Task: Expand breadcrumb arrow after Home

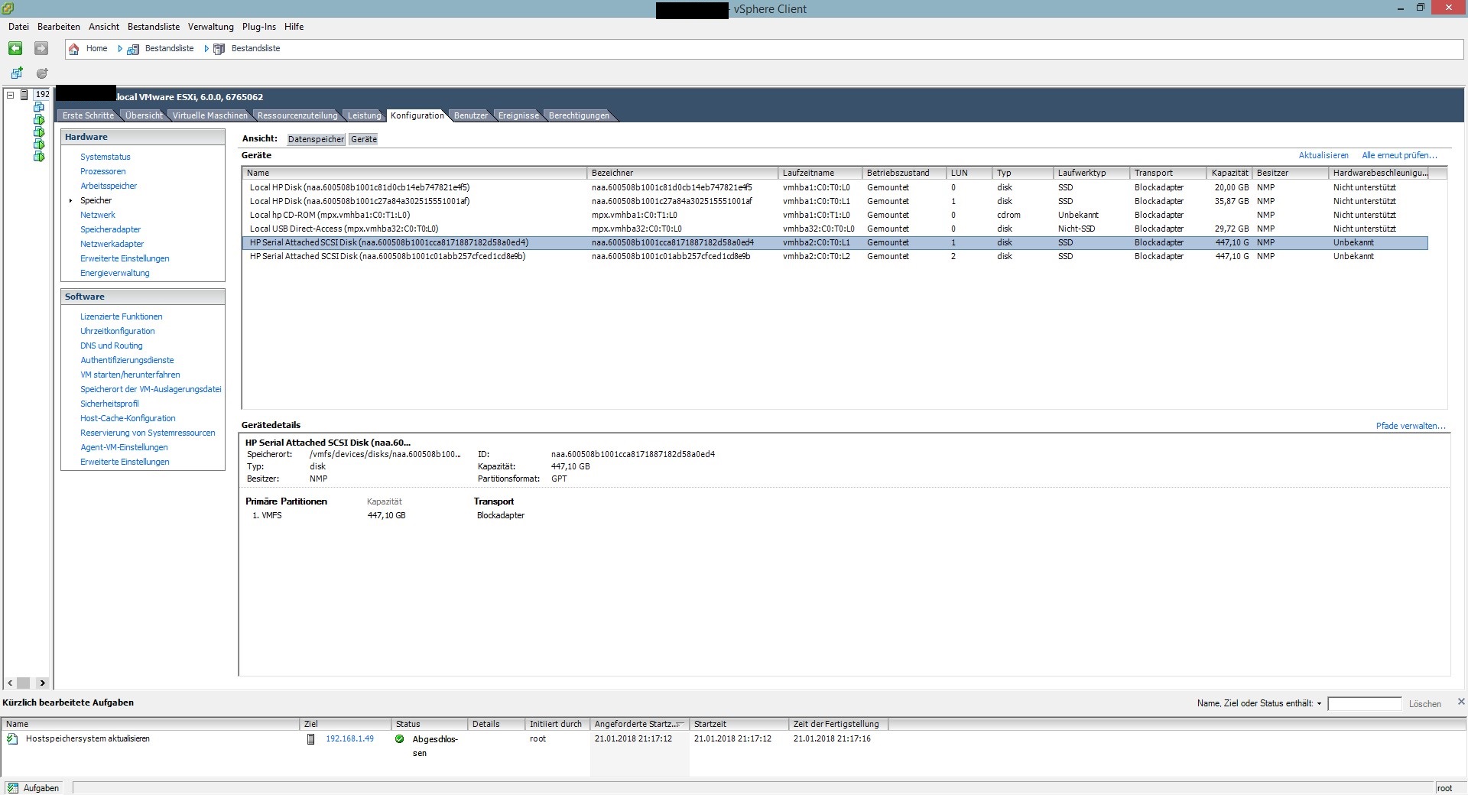Action: pos(120,49)
